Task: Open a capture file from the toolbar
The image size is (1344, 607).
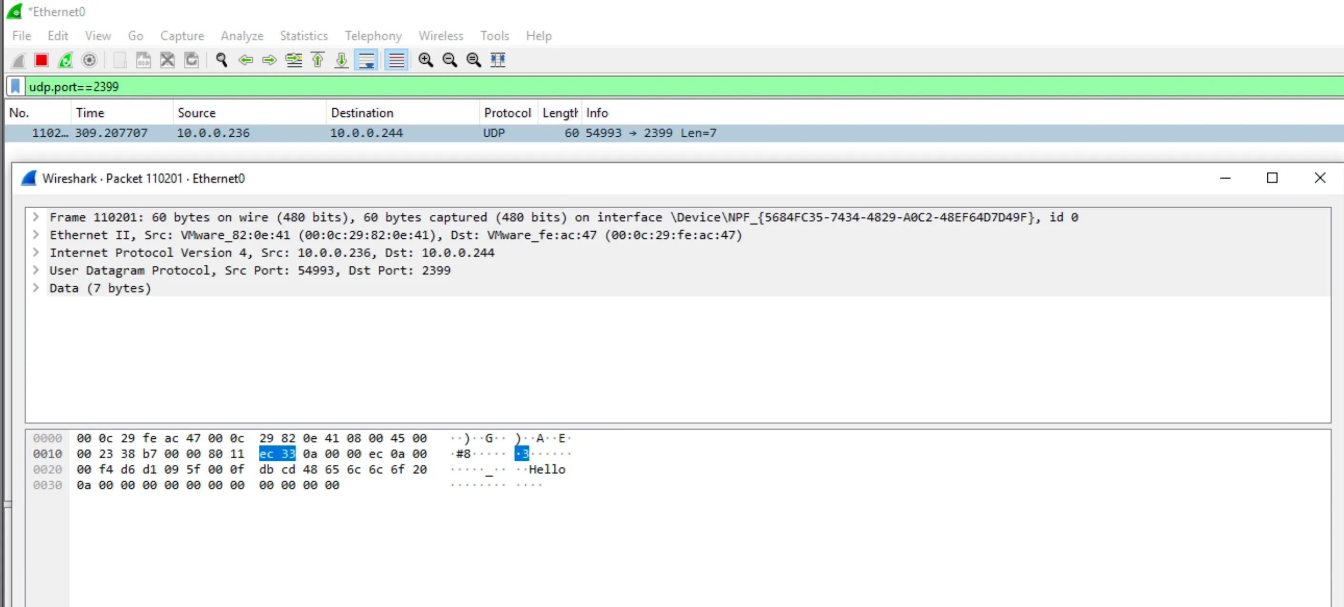Action: pos(120,61)
